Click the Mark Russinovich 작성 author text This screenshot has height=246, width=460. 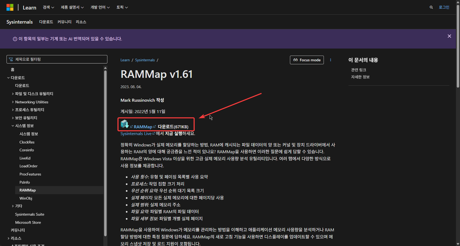point(142,100)
